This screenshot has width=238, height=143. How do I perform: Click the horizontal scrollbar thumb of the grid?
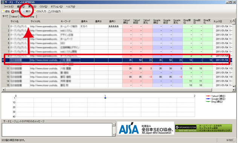pyautogui.click(x=108, y=90)
